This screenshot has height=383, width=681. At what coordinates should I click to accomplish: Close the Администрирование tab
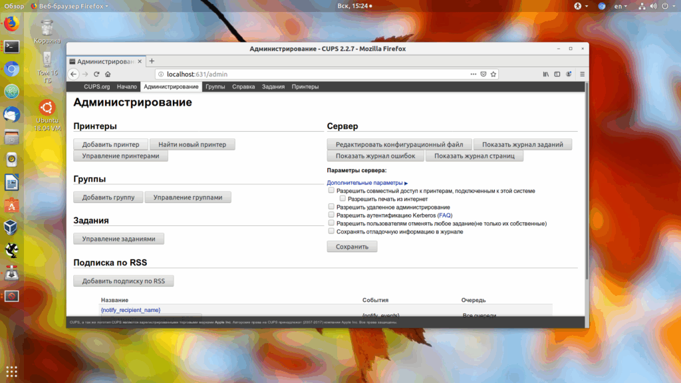(140, 62)
